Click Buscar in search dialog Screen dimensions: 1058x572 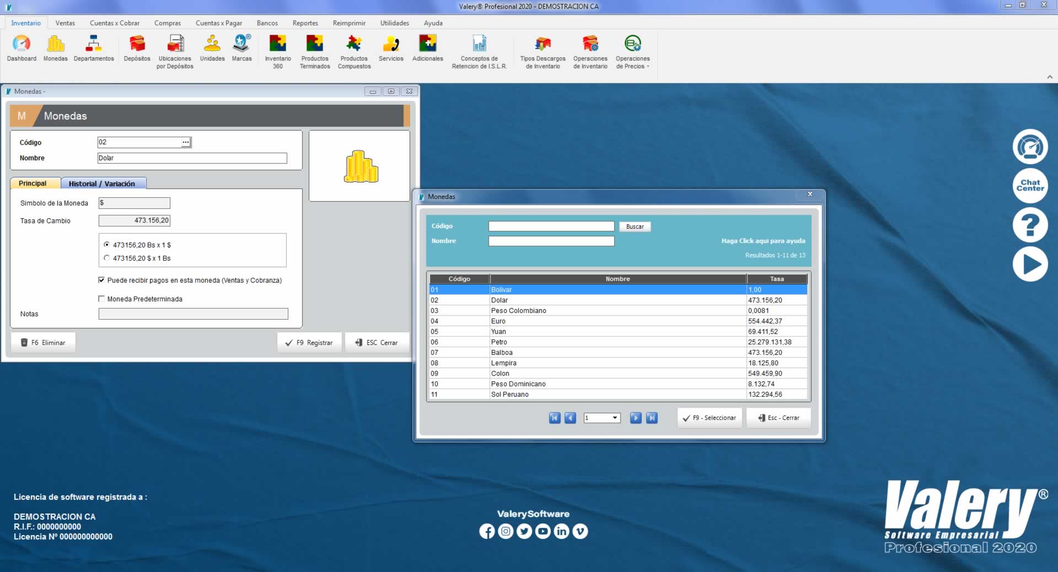(635, 226)
